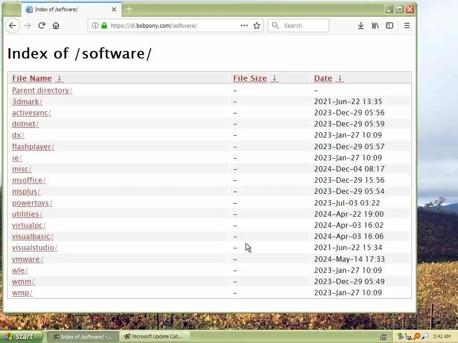Open the msoffice folder
The image size is (458, 343).
[29, 180]
